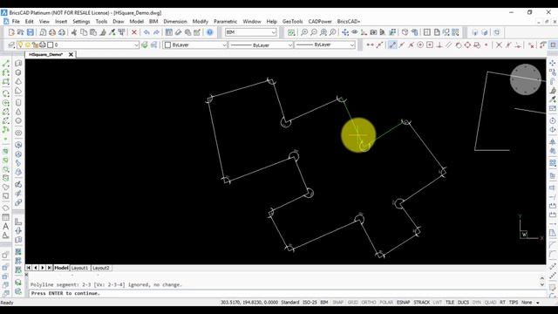Toggle ORTHO in status bar
558x314 pixels.
[369, 303]
